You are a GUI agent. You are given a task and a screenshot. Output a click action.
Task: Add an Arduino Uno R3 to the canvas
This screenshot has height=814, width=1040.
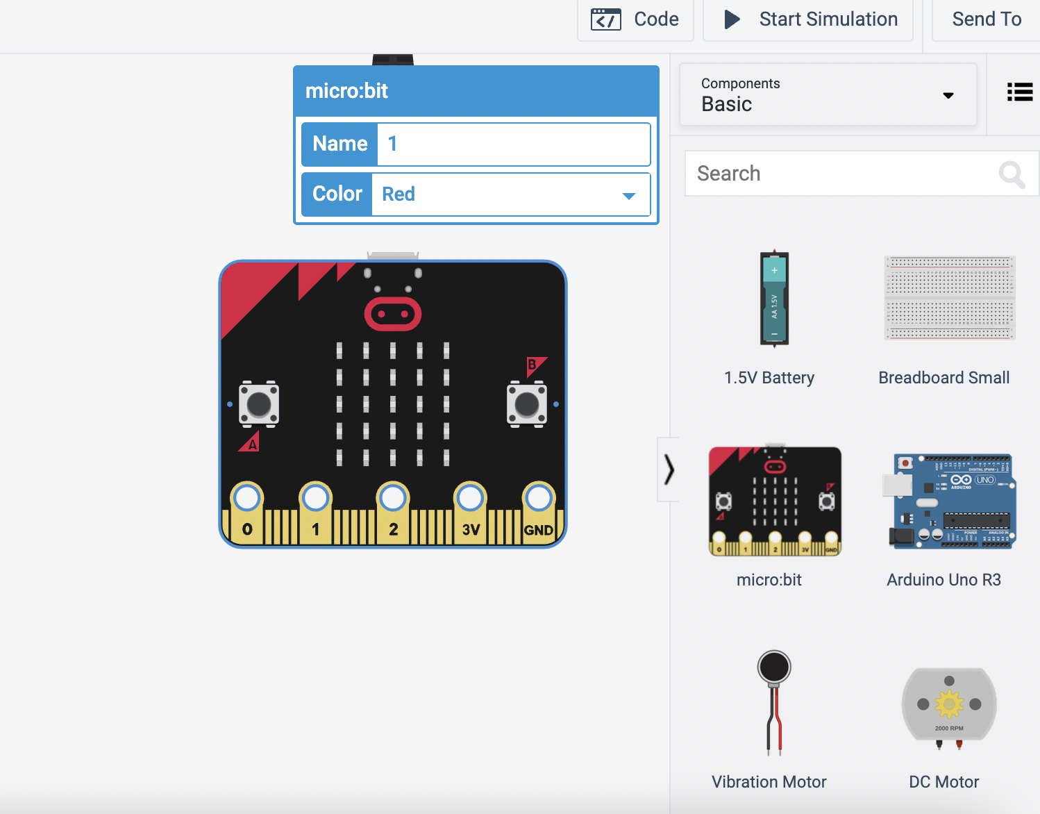pos(949,500)
